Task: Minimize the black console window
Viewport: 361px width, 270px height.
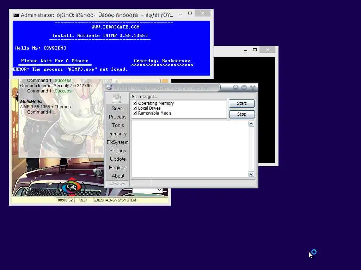Action: pyautogui.click(x=245, y=50)
